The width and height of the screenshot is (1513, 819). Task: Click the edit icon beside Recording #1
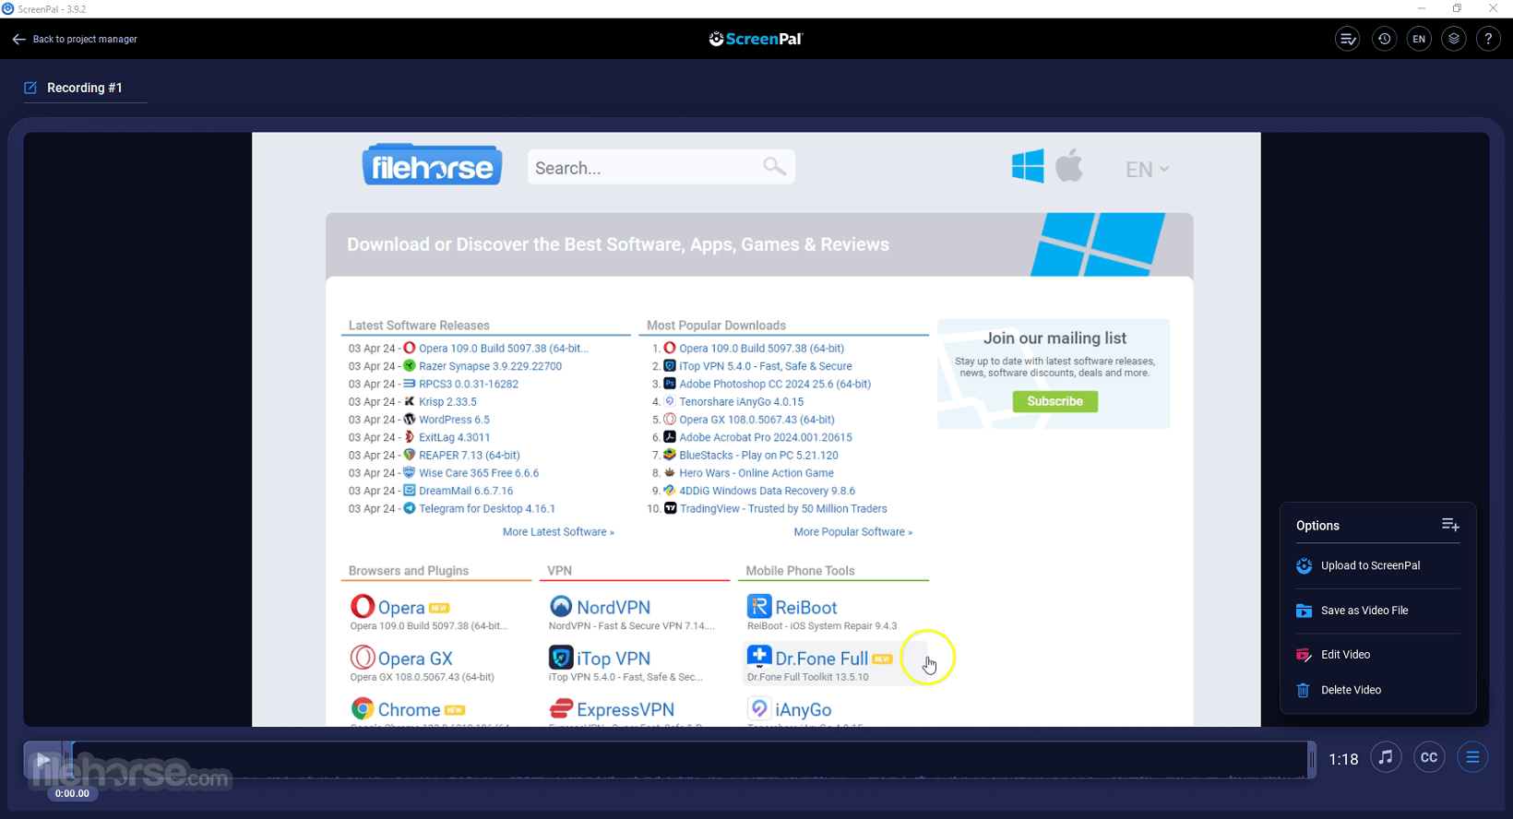tap(30, 88)
